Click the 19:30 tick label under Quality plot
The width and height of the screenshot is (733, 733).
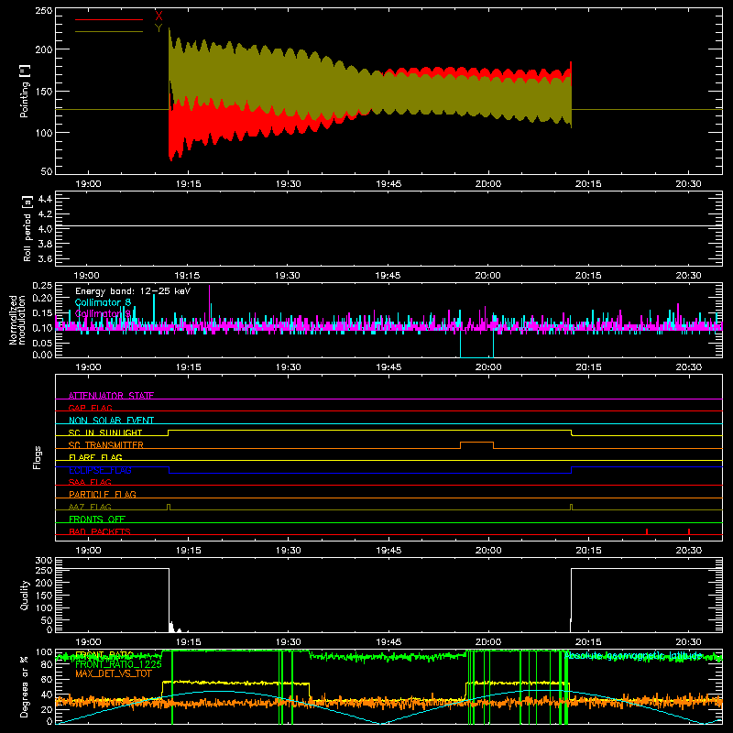click(288, 642)
